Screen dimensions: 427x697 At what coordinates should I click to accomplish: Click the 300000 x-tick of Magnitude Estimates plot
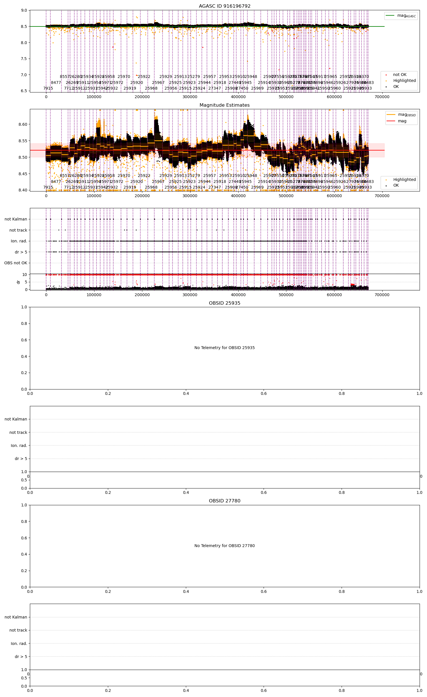[190, 196]
